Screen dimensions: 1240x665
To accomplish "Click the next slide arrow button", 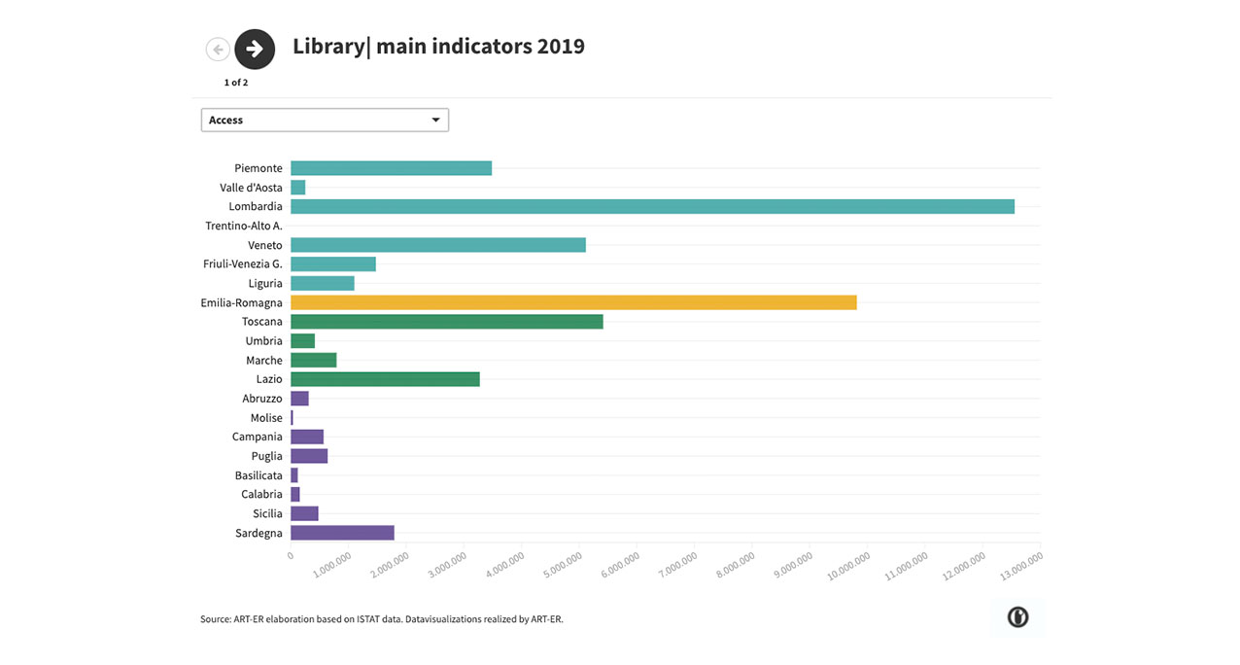I will [255, 49].
